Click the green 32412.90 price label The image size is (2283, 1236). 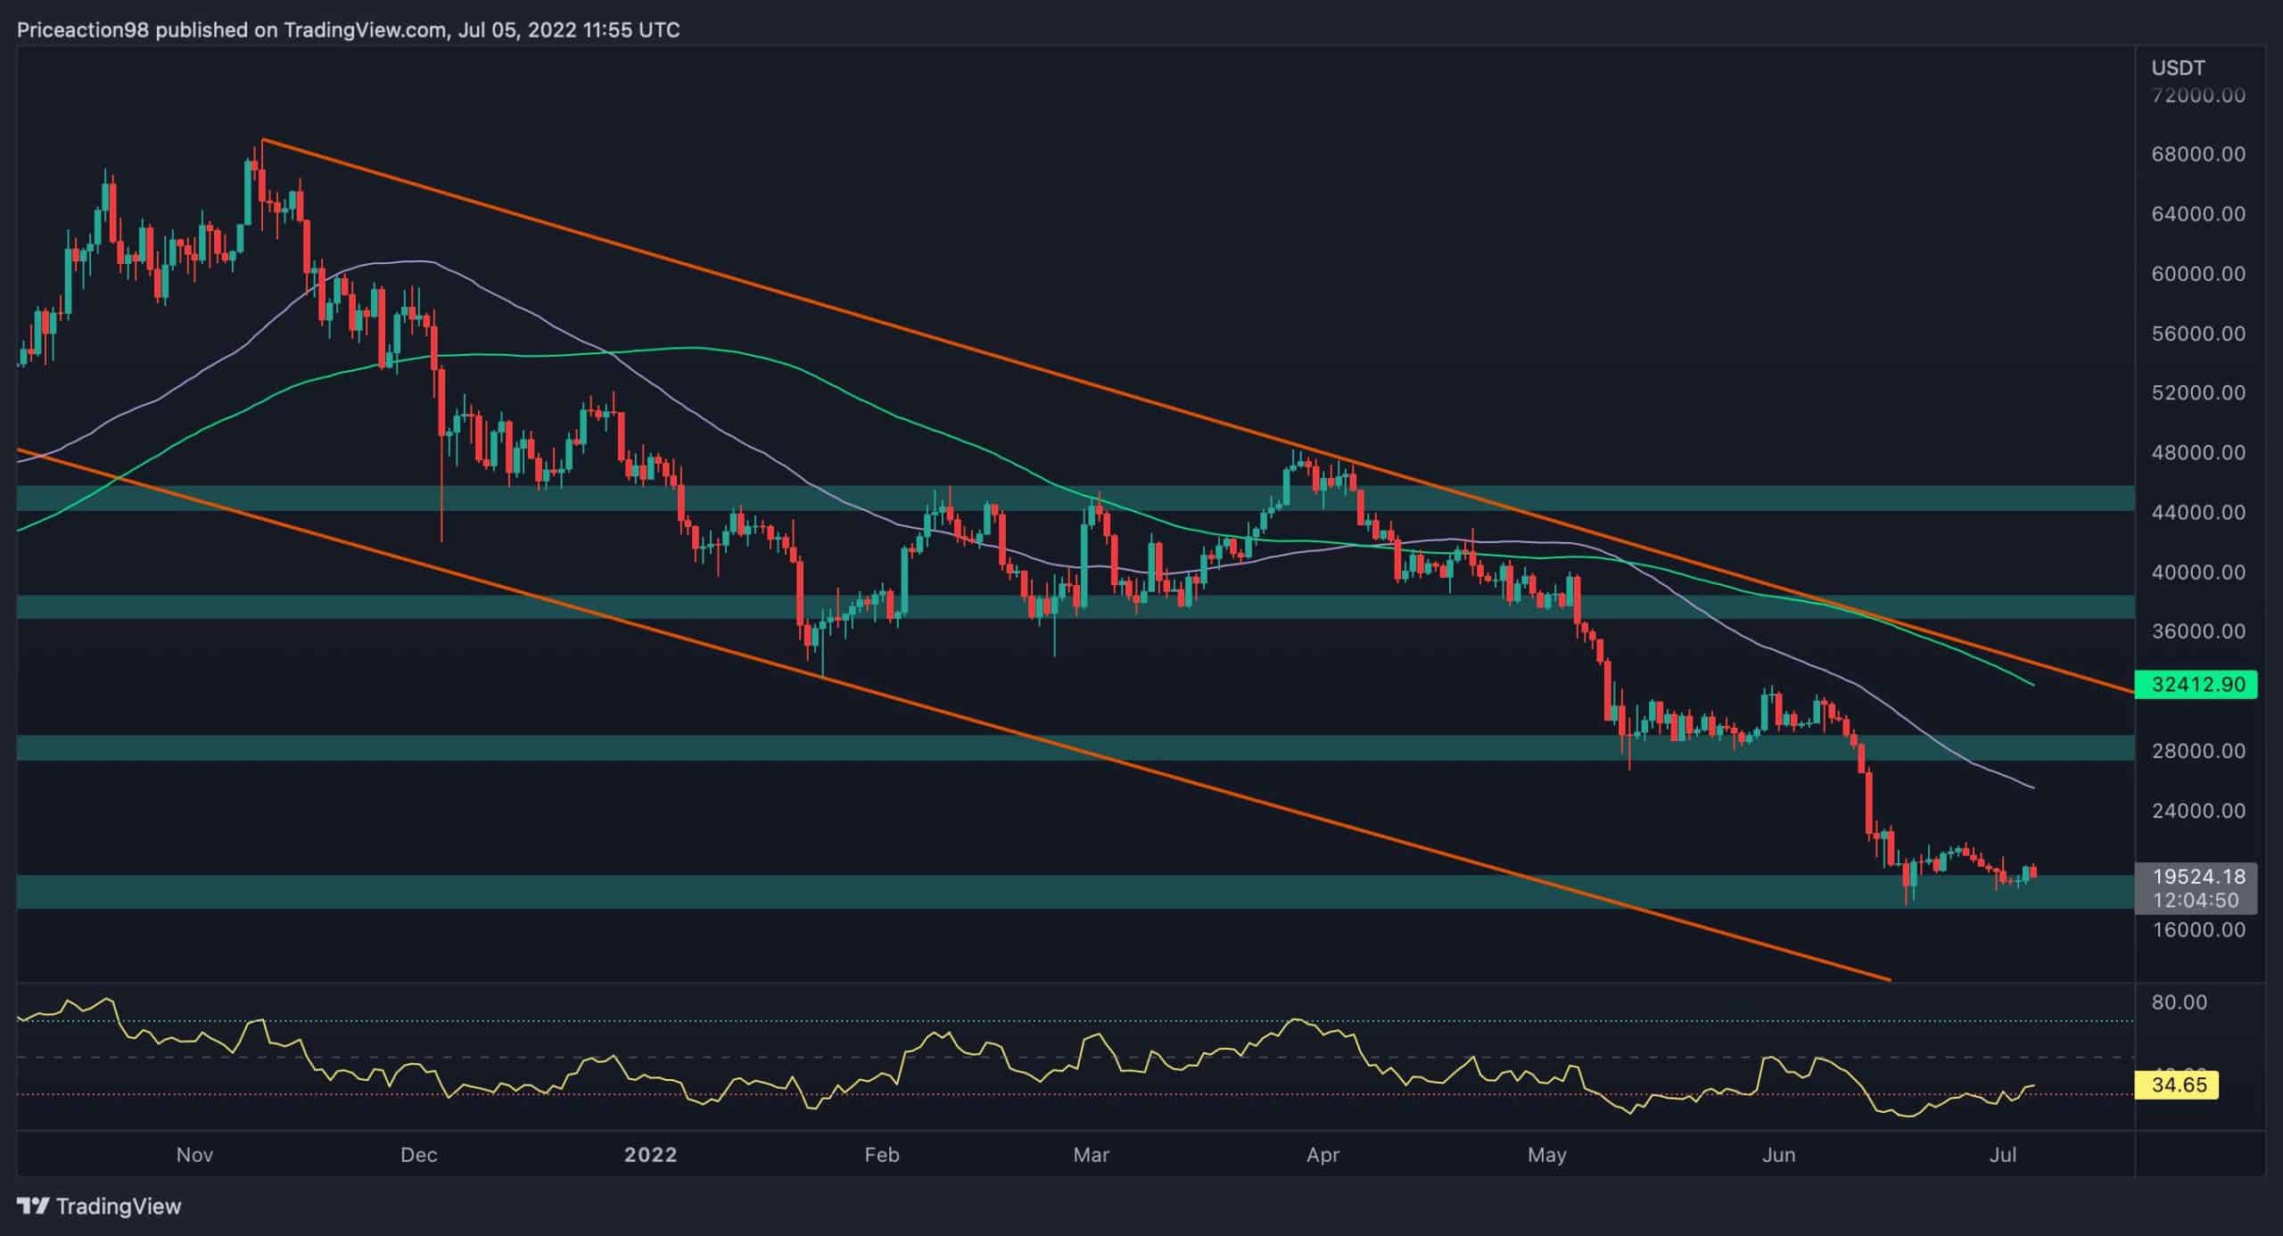pos(2196,684)
